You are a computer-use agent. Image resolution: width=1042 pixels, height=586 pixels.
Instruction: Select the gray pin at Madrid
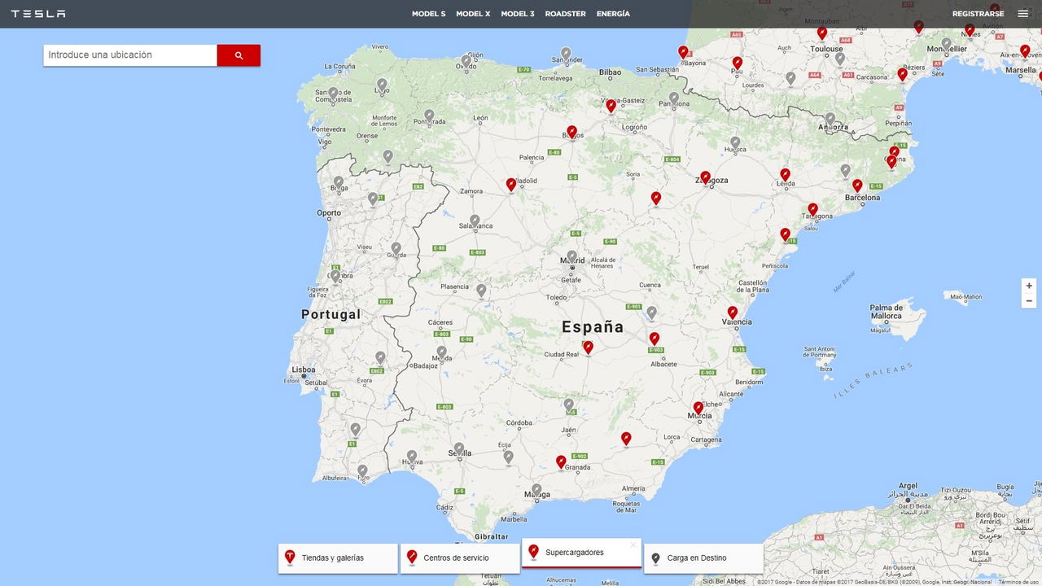[x=572, y=256]
